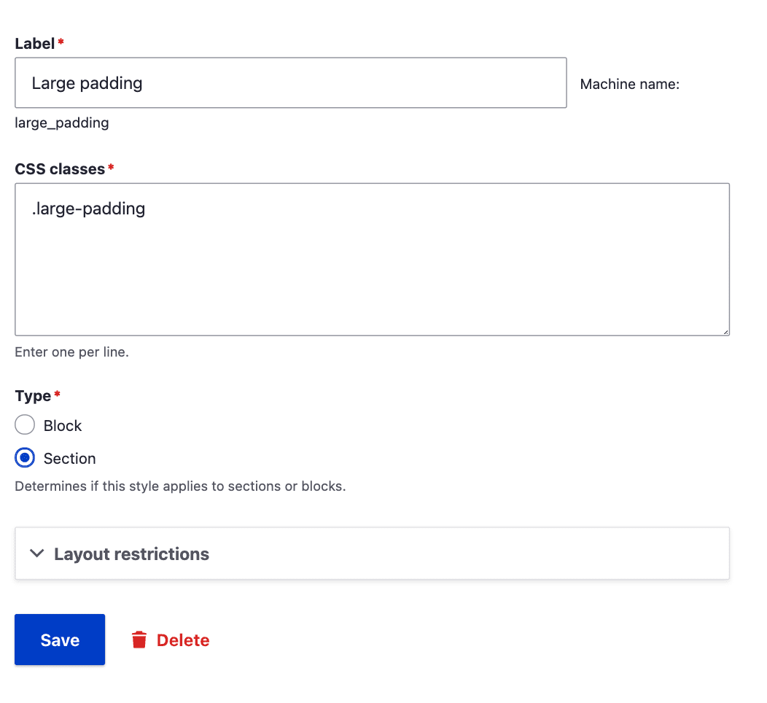
Task: Select the Section radio button
Action: pyautogui.click(x=25, y=458)
